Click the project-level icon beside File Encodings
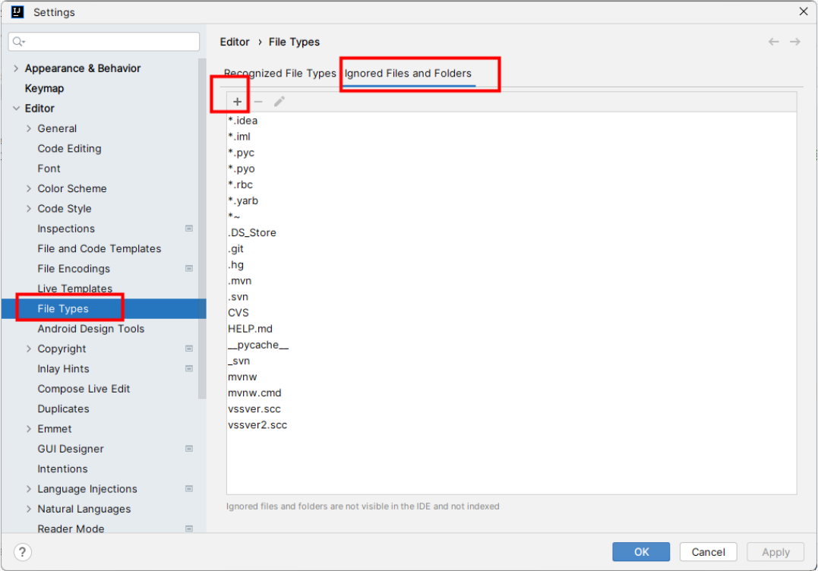Image resolution: width=818 pixels, height=571 pixels. tap(189, 269)
